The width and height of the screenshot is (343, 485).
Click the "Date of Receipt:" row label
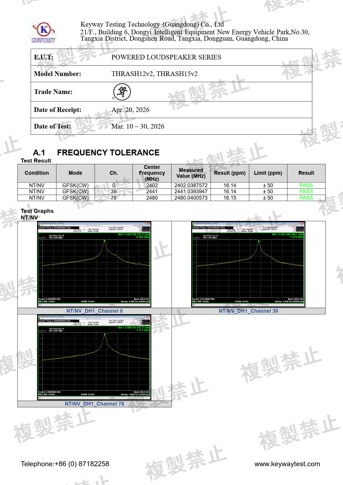pos(58,110)
